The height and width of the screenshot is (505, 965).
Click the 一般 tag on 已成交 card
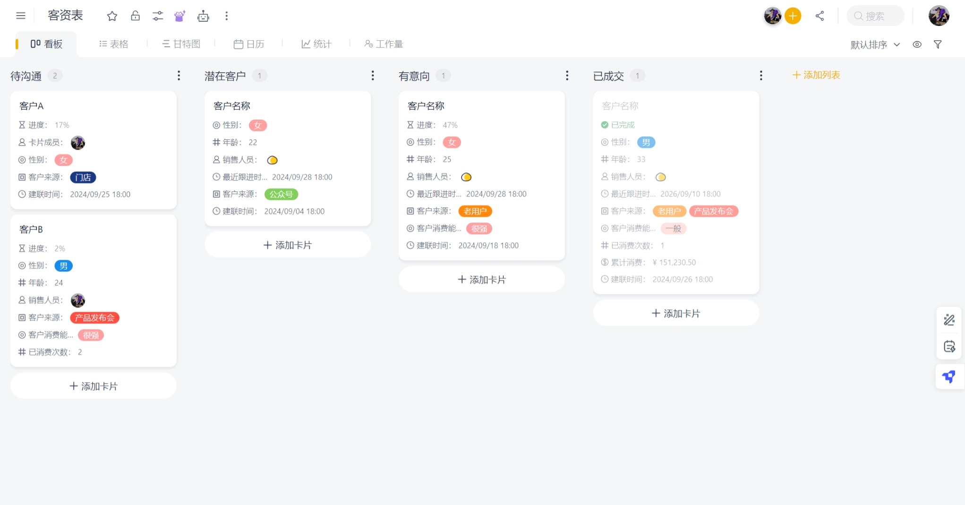(673, 229)
